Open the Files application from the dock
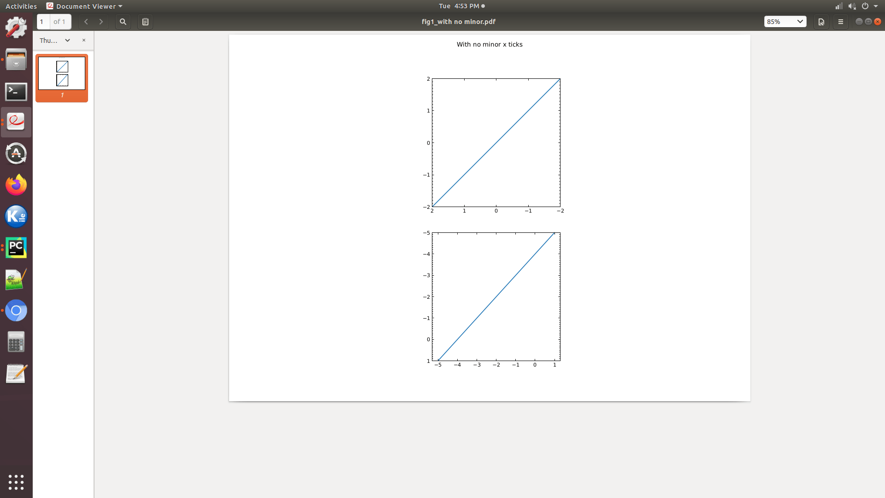 click(x=16, y=59)
